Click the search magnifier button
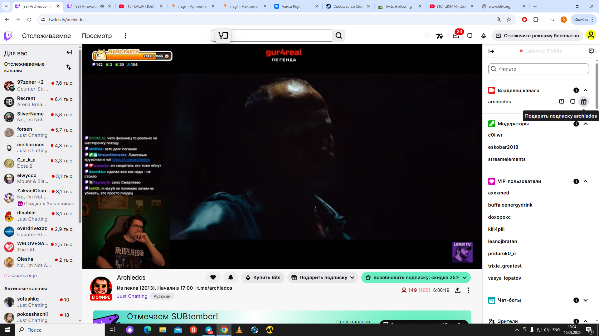The image size is (599, 336). coord(339,35)
